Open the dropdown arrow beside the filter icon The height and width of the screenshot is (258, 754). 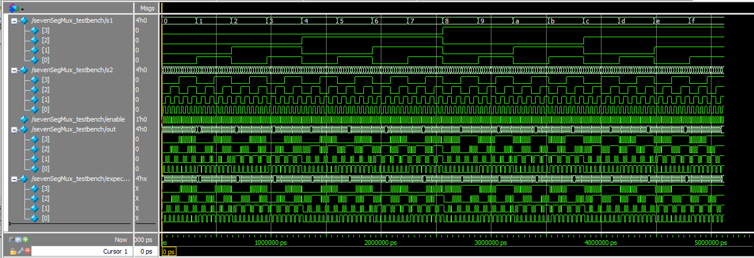click(22, 9)
